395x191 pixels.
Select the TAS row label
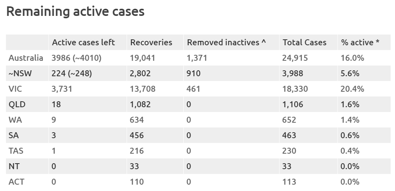point(16,151)
